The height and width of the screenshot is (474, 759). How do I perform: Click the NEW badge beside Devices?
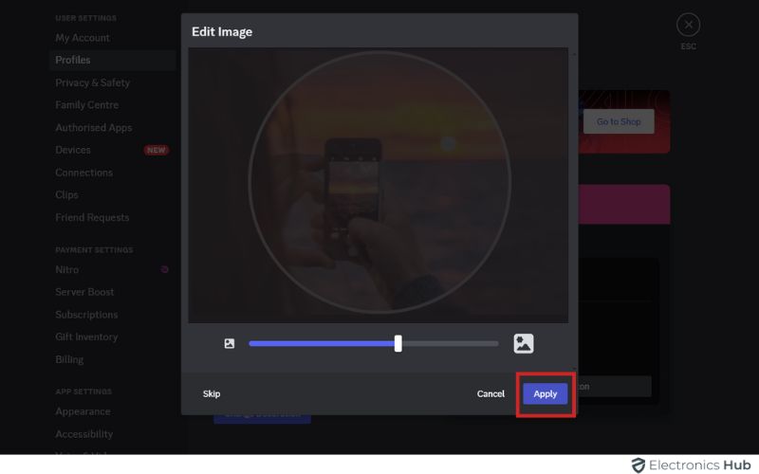pos(157,150)
